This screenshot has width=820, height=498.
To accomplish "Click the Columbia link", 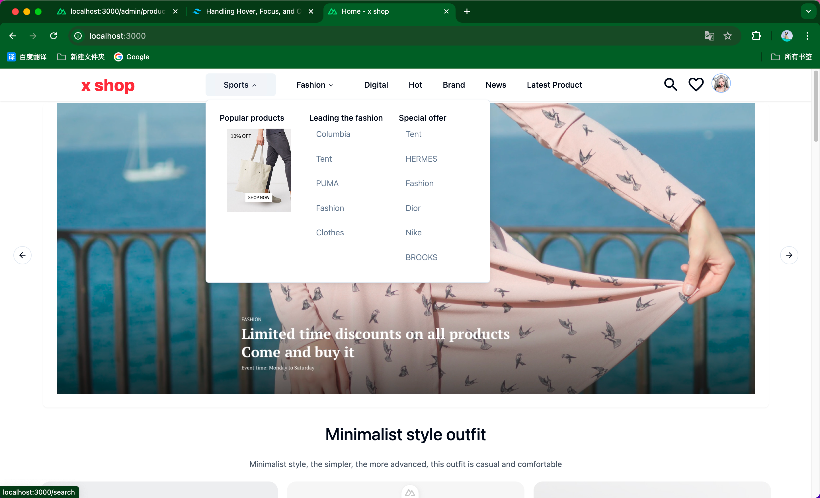I will 333,134.
